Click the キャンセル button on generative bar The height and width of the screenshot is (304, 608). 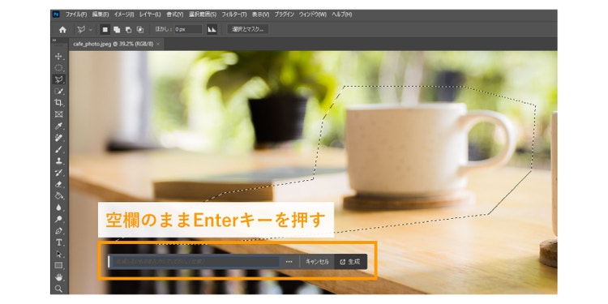pyautogui.click(x=317, y=262)
